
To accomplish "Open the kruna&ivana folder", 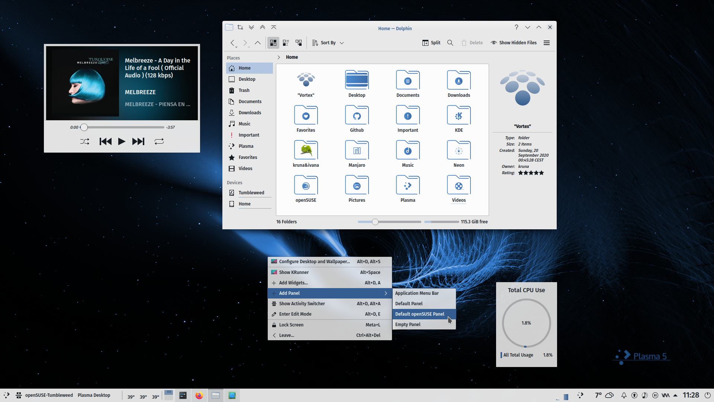I will click(x=306, y=154).
